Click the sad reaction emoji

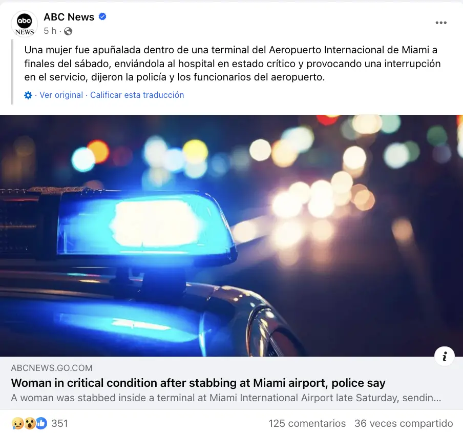coord(17,423)
